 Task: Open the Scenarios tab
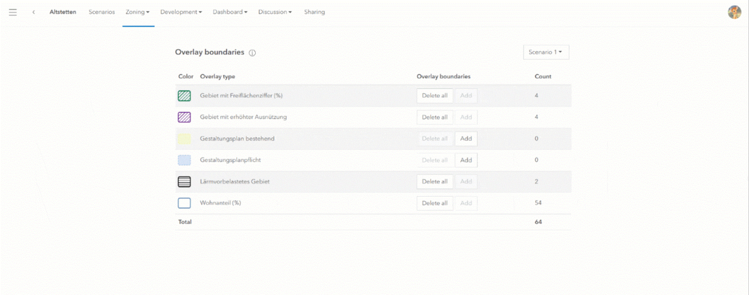pyautogui.click(x=102, y=12)
